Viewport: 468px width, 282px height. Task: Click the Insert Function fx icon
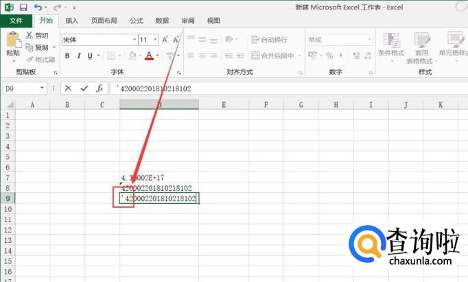point(100,88)
